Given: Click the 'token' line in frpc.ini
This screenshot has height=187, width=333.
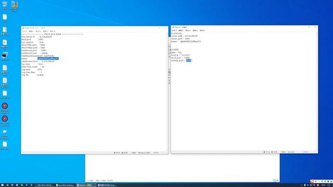Looking at the screenshot, I should pos(186,42).
